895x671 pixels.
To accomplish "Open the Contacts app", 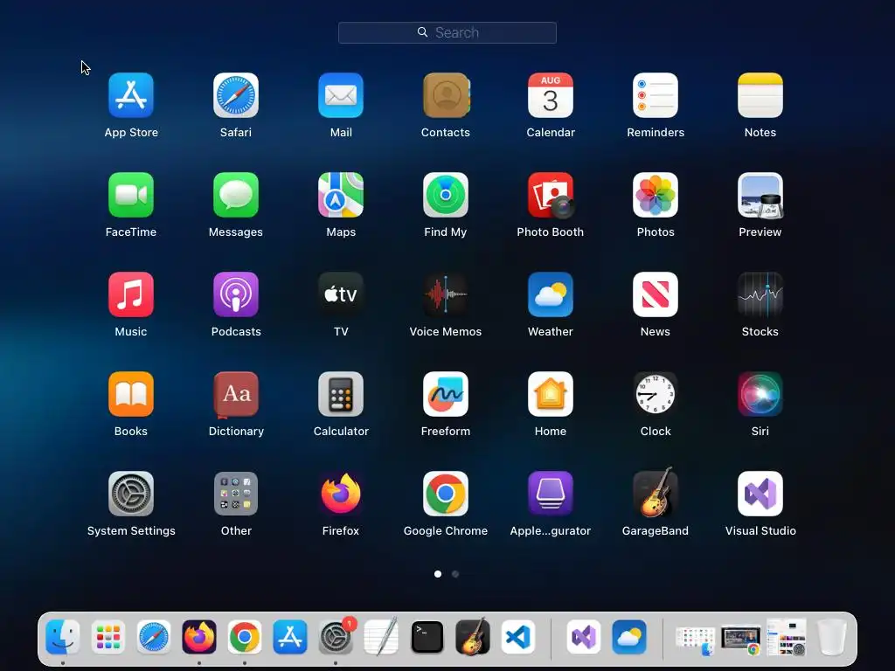I will [446, 95].
